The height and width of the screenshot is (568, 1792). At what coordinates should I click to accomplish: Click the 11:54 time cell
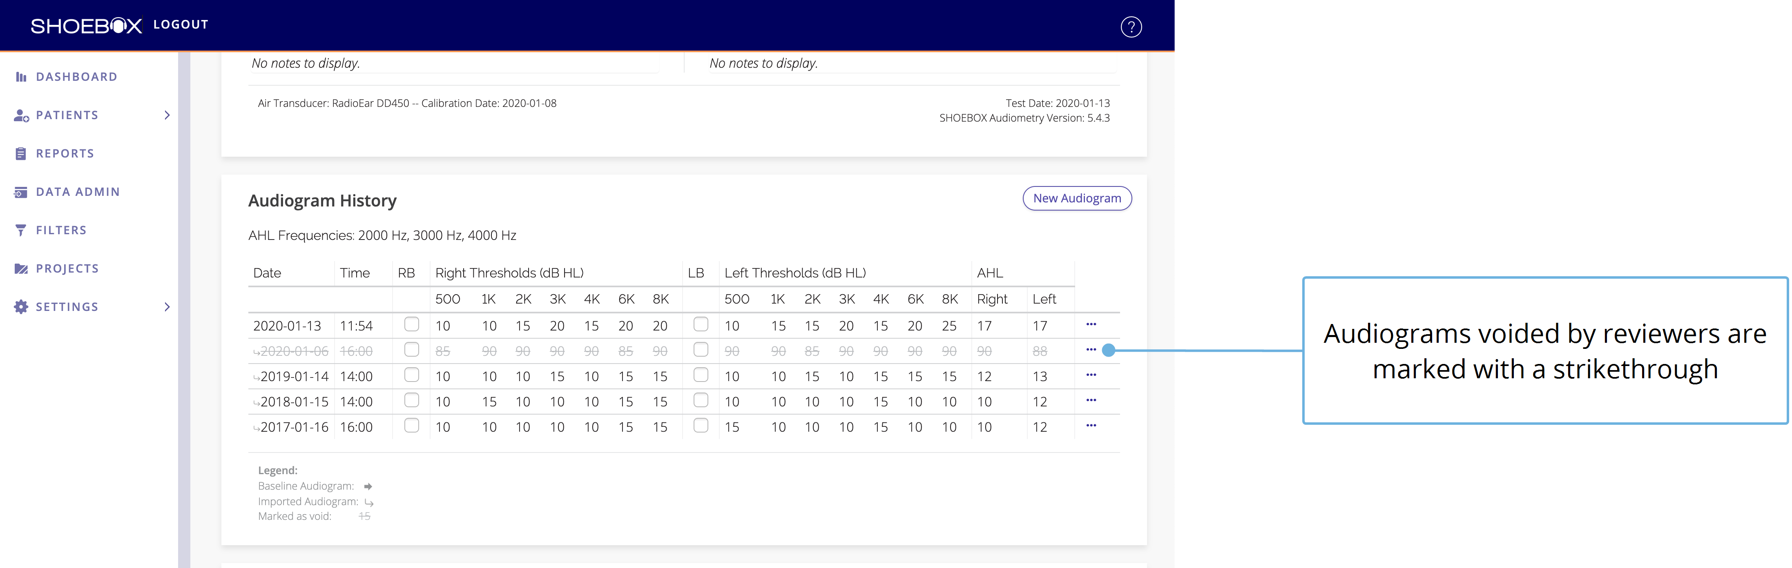coord(356,326)
